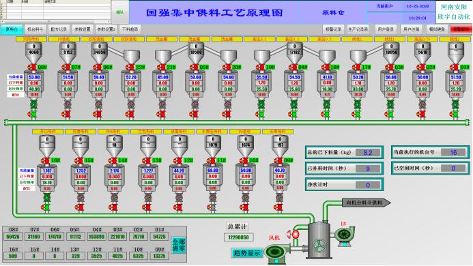Click the current weight 85.00 in bin 21#
Viewport: 473px width, 266px height.
[x=162, y=77]
